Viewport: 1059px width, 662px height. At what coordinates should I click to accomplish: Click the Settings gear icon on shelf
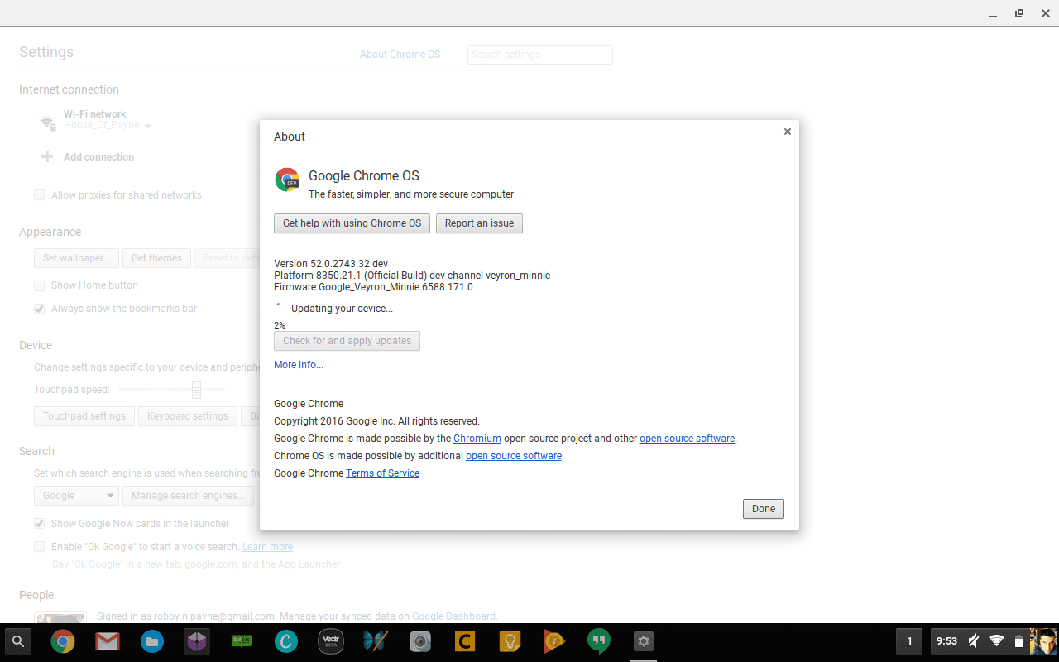click(x=644, y=641)
